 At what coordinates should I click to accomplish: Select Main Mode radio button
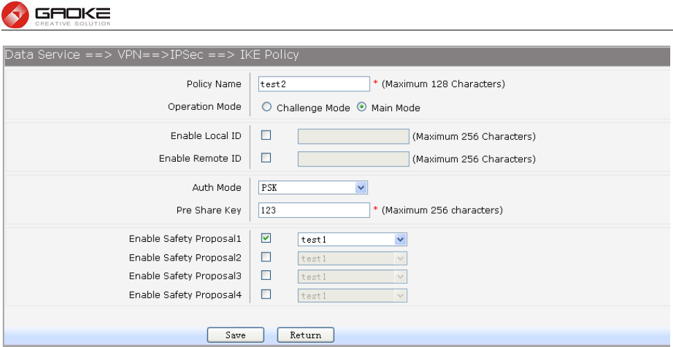click(361, 108)
